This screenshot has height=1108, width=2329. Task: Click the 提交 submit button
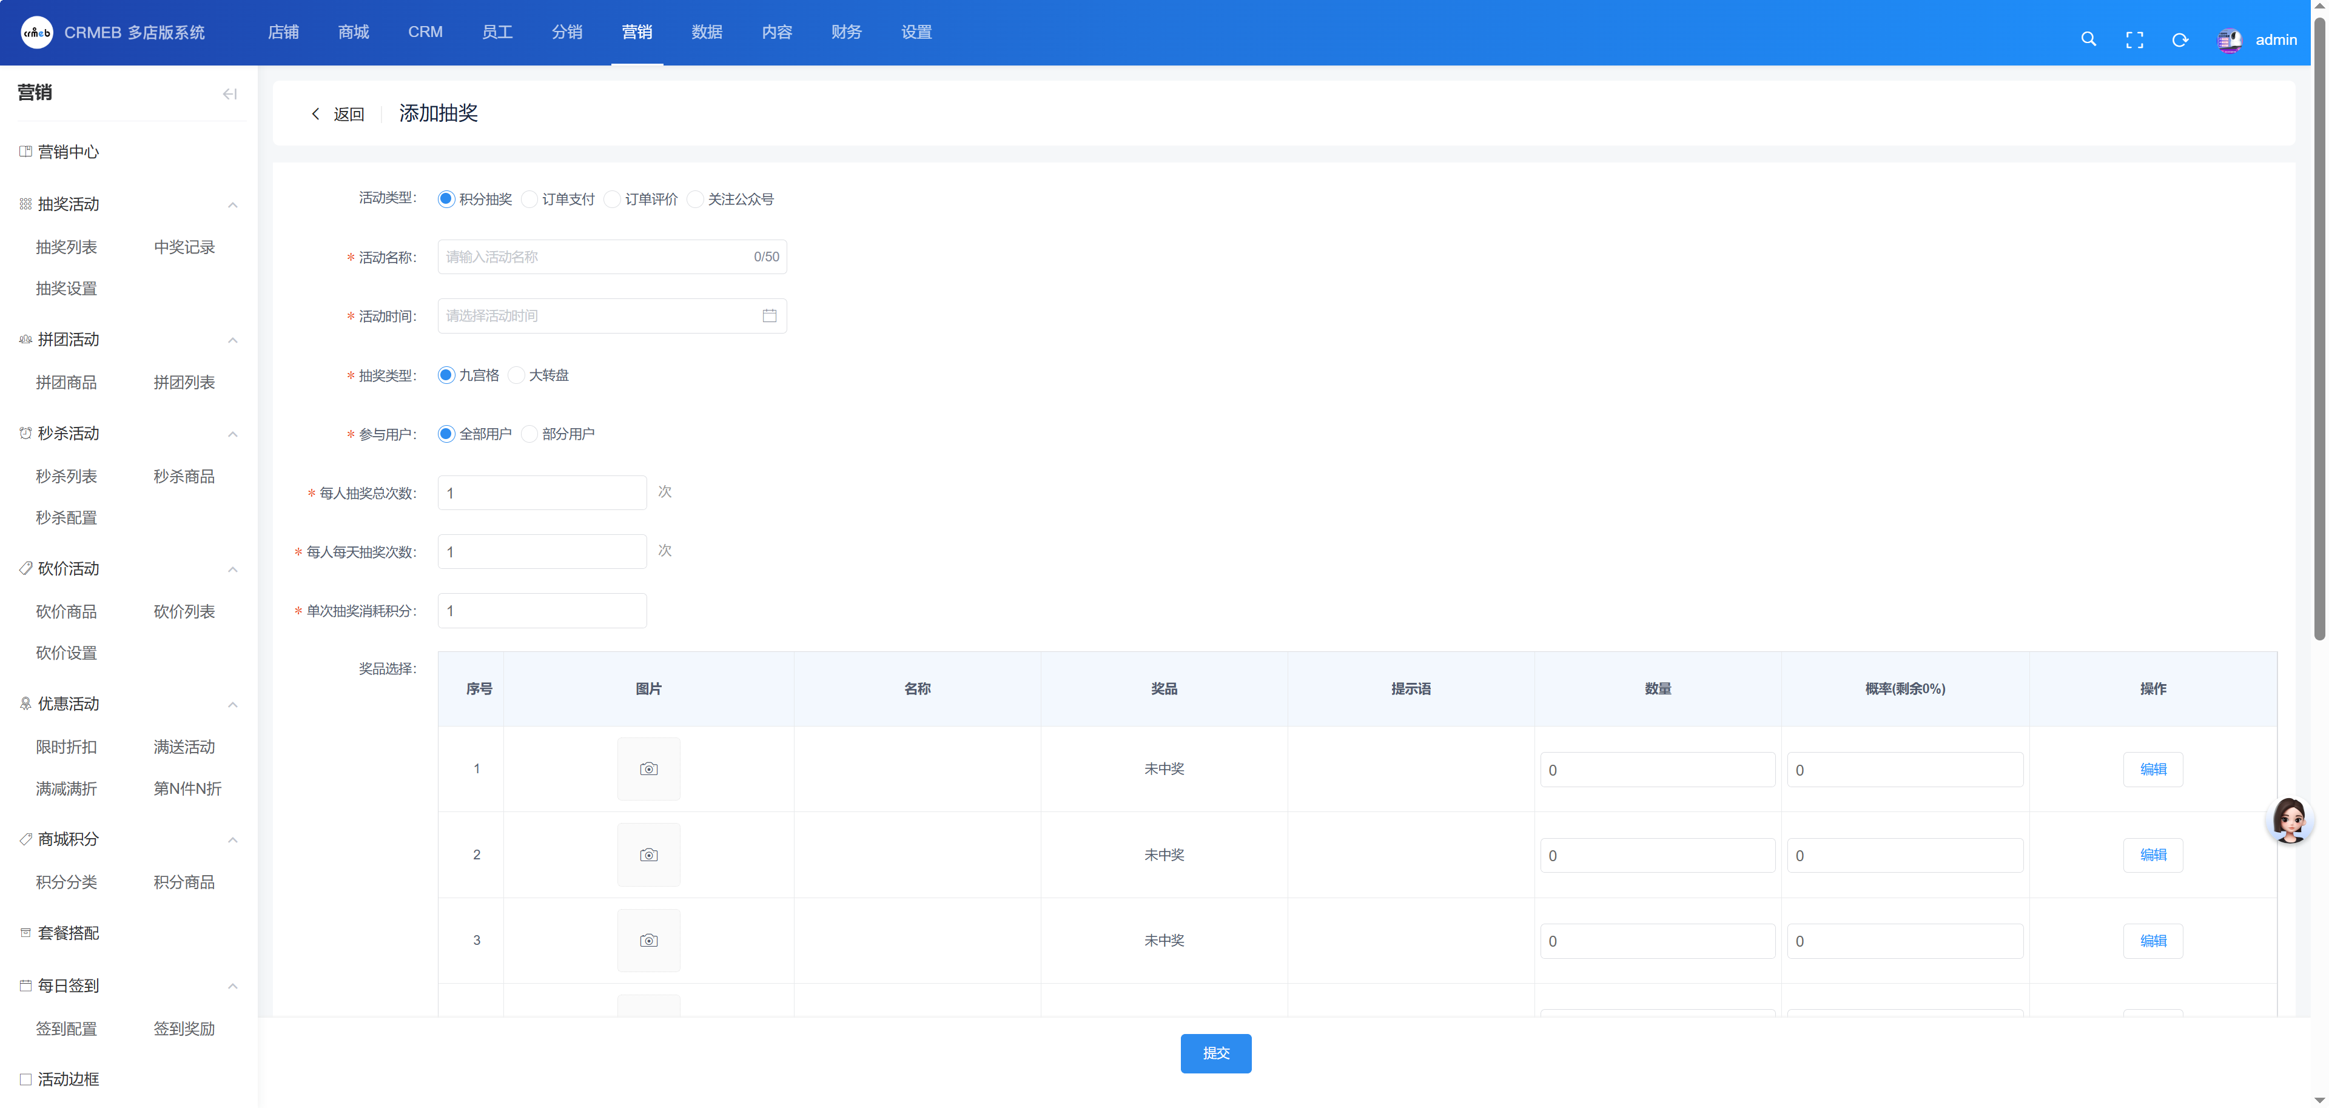point(1215,1053)
